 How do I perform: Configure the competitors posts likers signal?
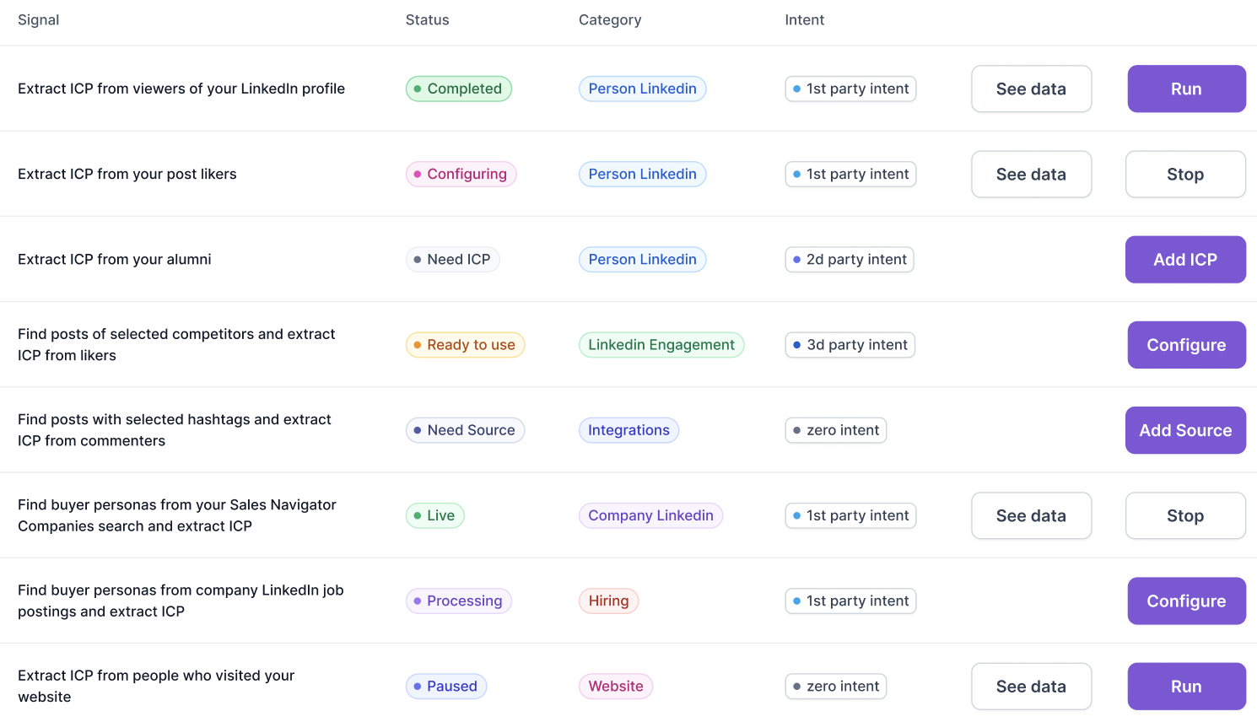coord(1186,344)
